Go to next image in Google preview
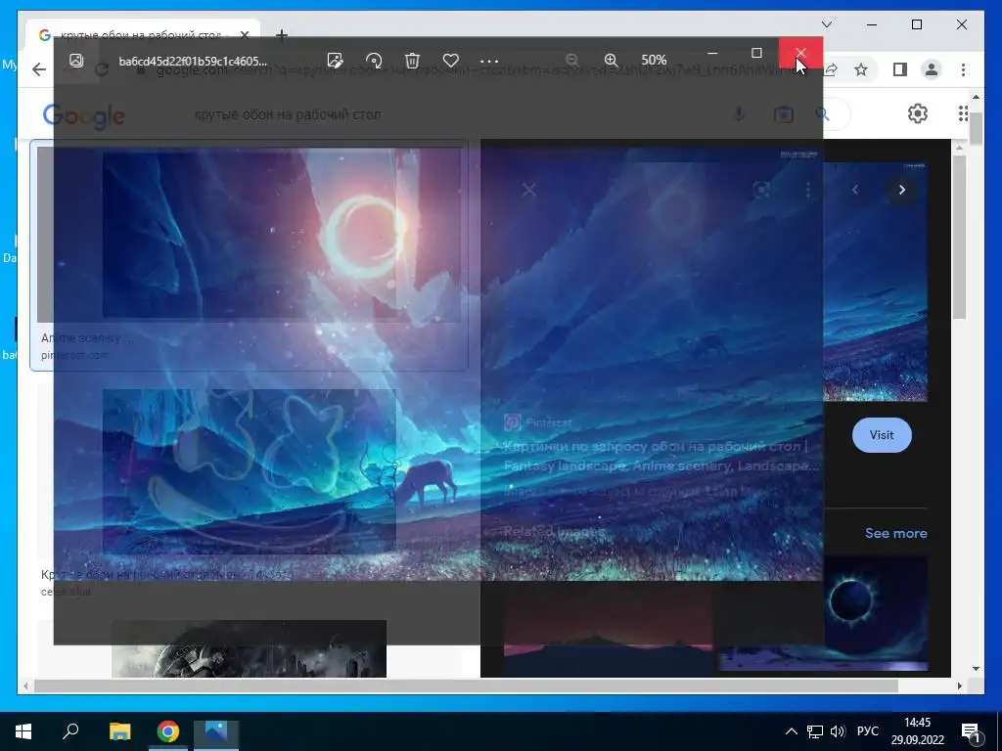 pos(901,190)
